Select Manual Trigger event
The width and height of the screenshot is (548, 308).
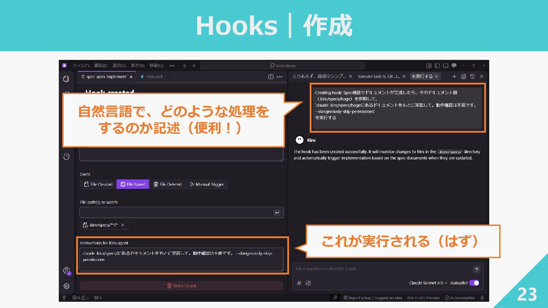pyautogui.click(x=207, y=184)
